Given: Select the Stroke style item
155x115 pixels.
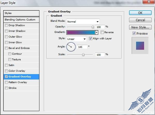Looking at the screenshot, I should pos(21,88).
